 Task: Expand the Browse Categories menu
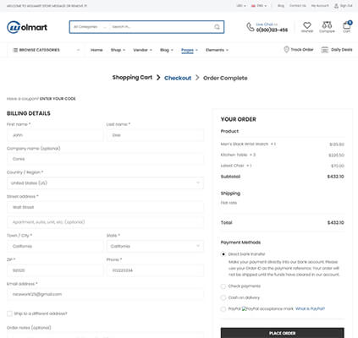(x=47, y=50)
